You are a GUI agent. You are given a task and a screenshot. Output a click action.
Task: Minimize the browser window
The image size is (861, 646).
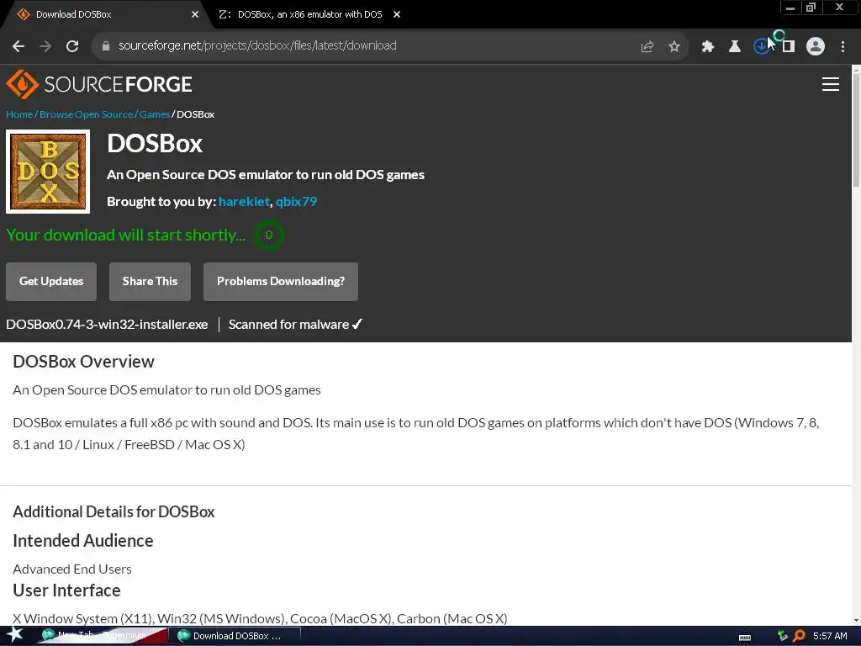[x=790, y=8]
